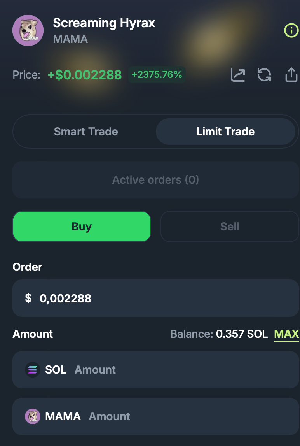This screenshot has width=300, height=446.
Task: Click the MAMA token icon in amount field
Action: 33,416
